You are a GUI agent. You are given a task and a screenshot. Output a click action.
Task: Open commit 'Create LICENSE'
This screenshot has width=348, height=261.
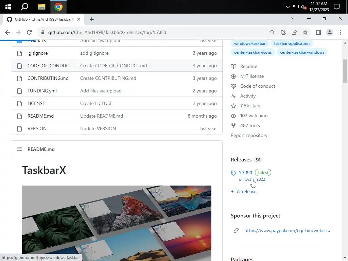click(x=96, y=103)
